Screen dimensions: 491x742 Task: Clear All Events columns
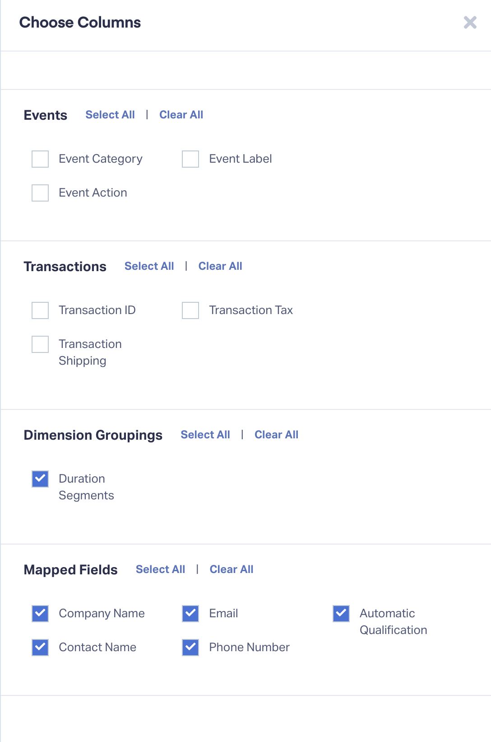pyautogui.click(x=181, y=115)
